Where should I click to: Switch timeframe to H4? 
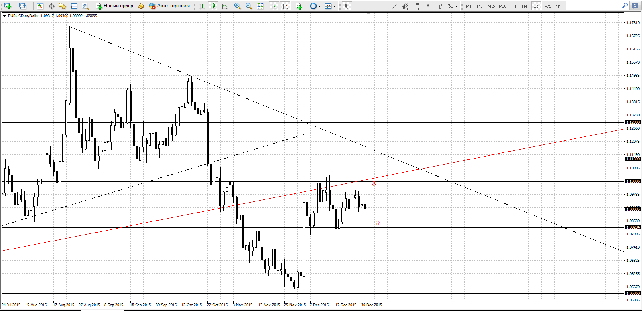(525, 6)
